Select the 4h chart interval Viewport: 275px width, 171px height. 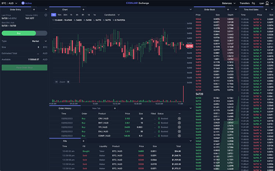(77, 15)
